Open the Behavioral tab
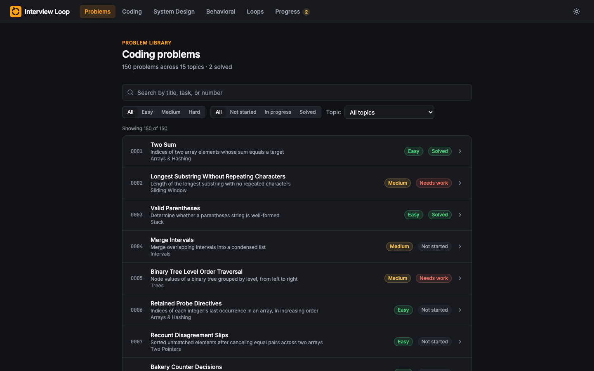Screen dimensions: 594x371 (x=221, y=12)
